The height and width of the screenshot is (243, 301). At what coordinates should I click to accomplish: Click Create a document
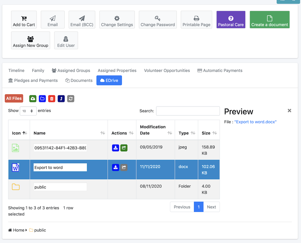pos(270,20)
